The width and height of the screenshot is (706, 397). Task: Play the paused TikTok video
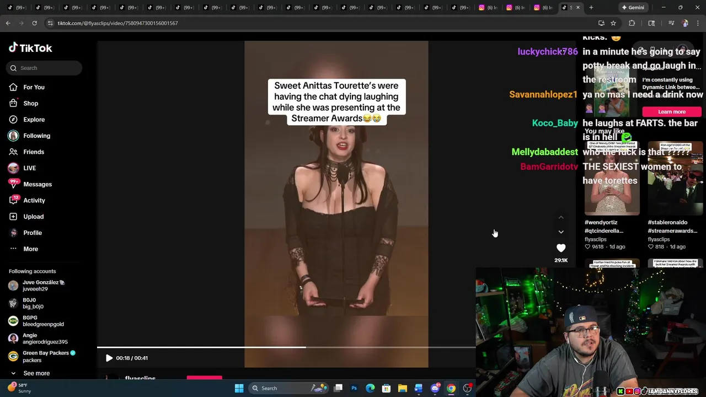click(109, 358)
